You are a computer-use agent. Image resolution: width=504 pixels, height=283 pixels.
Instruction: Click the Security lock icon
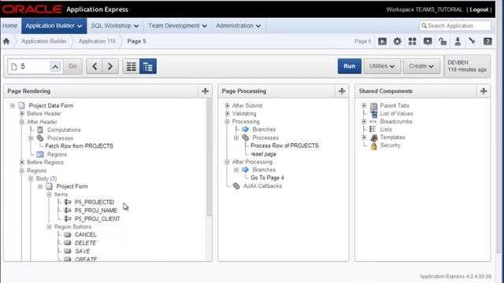tap(373, 146)
